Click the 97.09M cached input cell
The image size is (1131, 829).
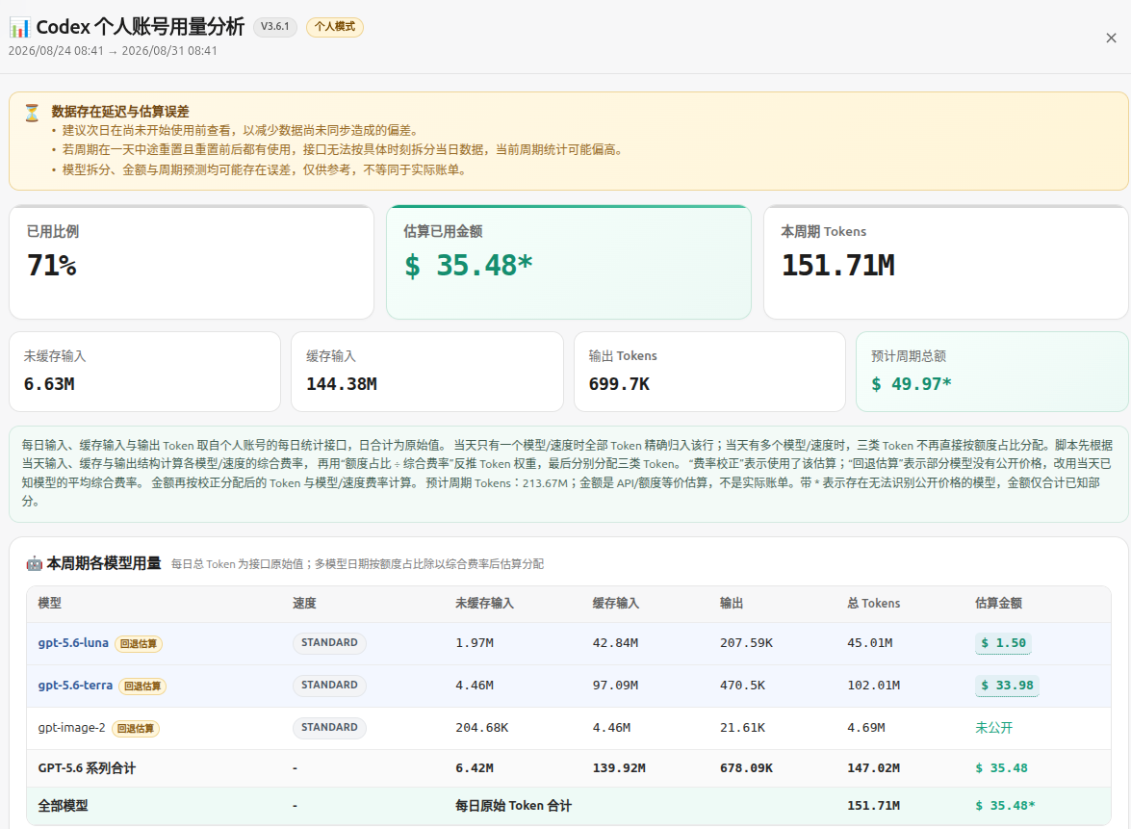[615, 686]
